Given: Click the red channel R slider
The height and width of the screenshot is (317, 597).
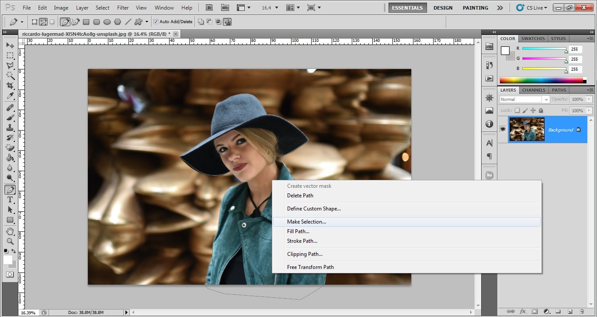Looking at the screenshot, I should 544,49.
